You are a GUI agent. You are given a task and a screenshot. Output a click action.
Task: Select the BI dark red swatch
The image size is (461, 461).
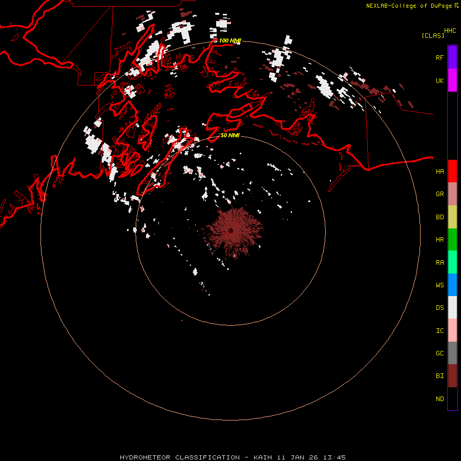pyautogui.click(x=452, y=376)
